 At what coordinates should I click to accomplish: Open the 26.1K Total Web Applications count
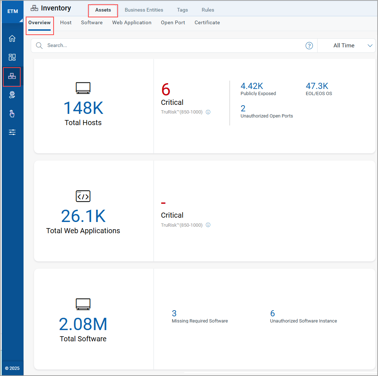click(x=83, y=216)
